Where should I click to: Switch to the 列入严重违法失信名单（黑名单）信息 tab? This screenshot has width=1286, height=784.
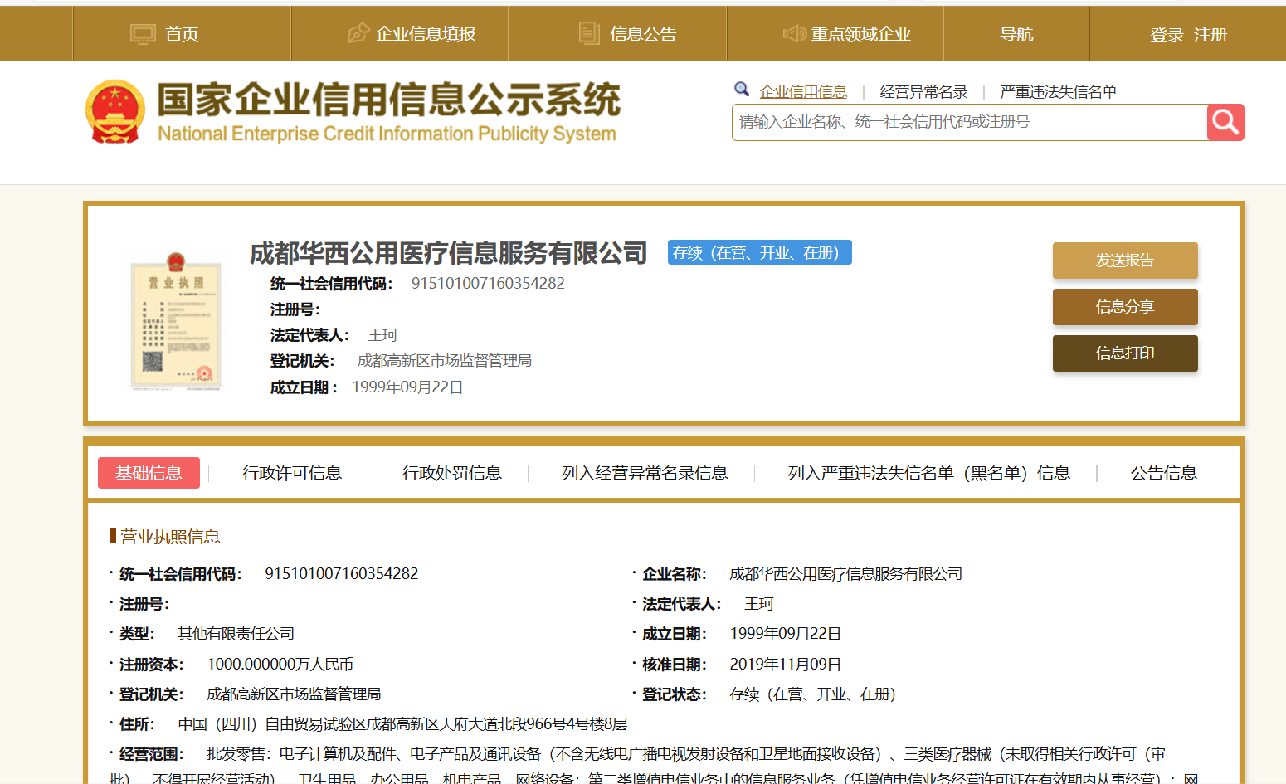click(x=929, y=473)
